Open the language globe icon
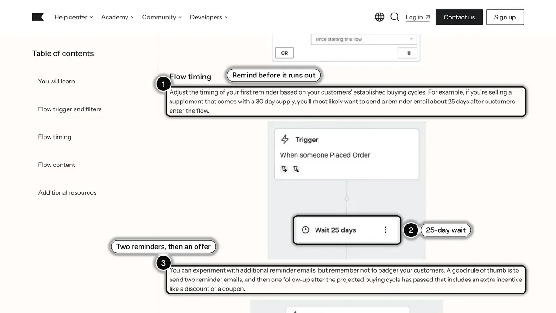The height and width of the screenshot is (313, 556). click(379, 17)
